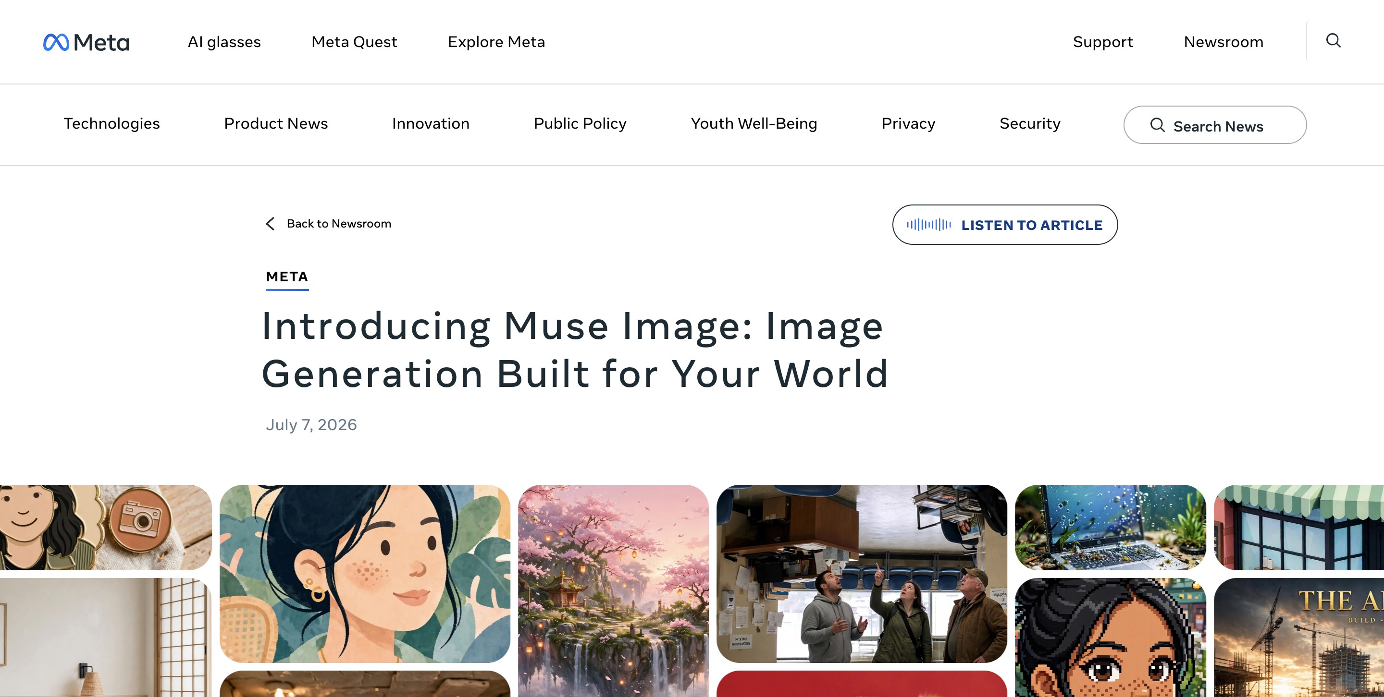Open the Meta Quest menu

354,42
